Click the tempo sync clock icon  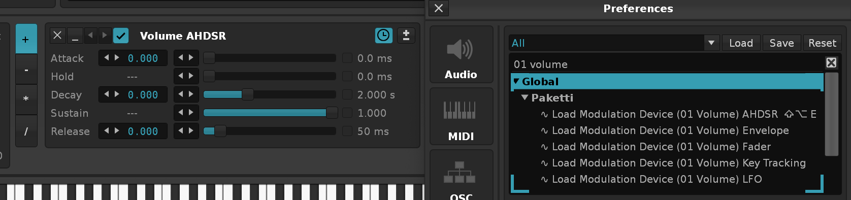(383, 36)
